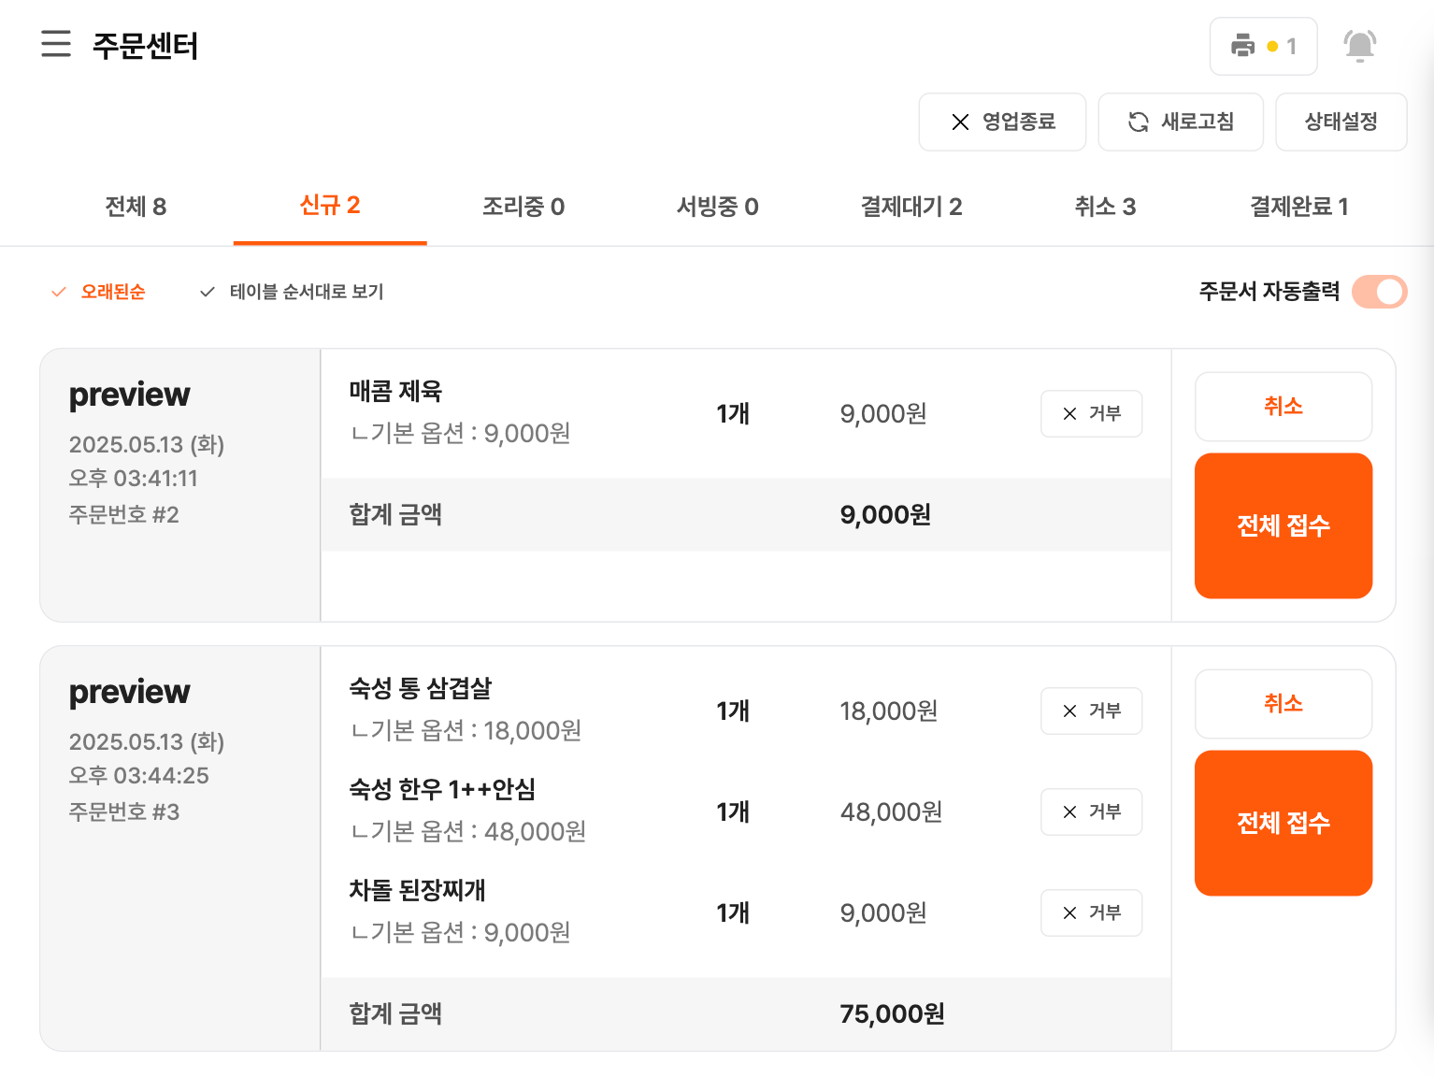Viewport: 1434px width, 1077px height.
Task: Cancel order #2 with 취소
Action: tap(1283, 407)
